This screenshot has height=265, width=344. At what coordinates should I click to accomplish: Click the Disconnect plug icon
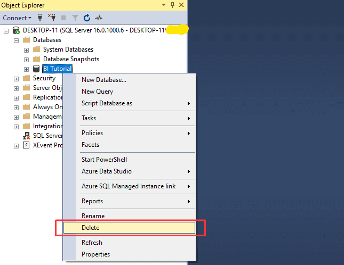pyautogui.click(x=52, y=18)
